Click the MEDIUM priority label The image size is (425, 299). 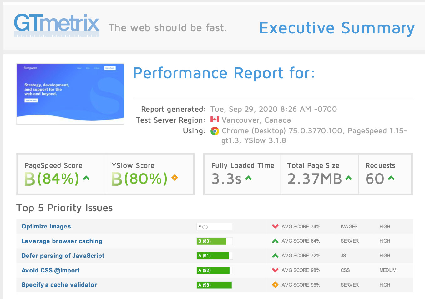click(x=388, y=270)
